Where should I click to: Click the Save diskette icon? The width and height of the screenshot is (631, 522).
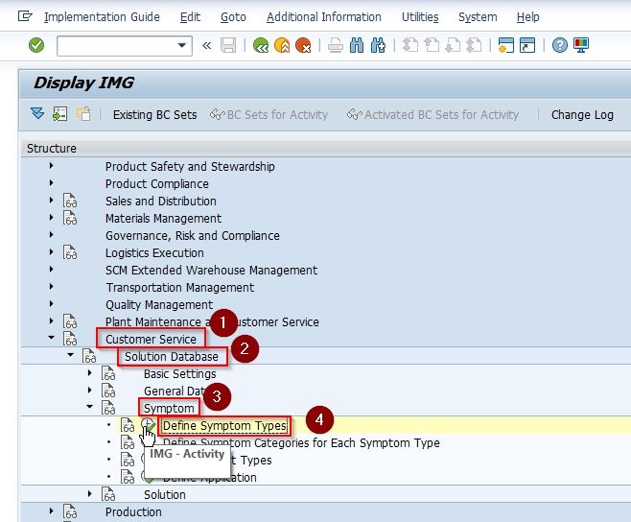228,45
